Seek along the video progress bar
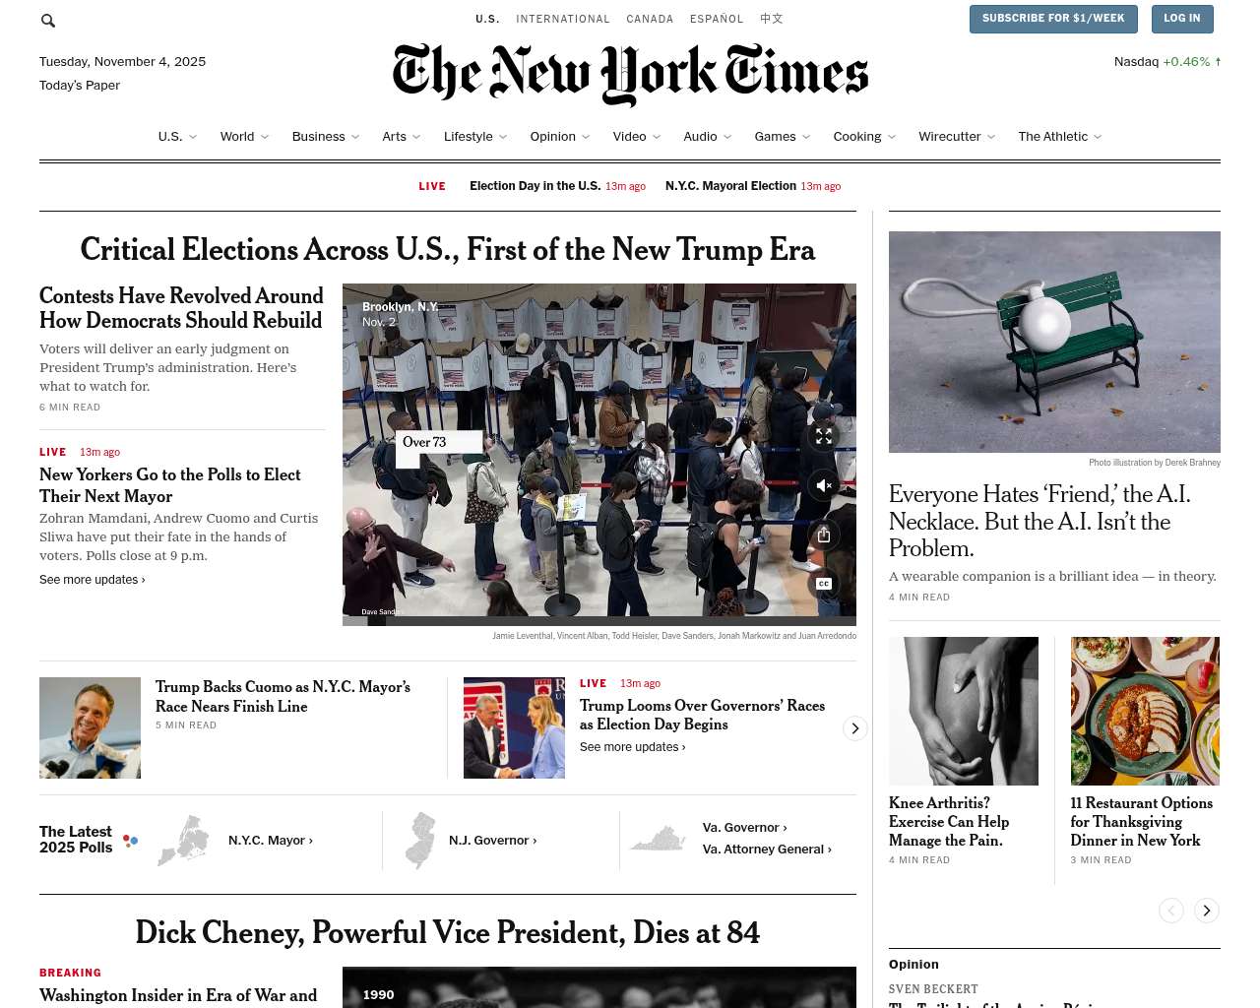 (599, 621)
